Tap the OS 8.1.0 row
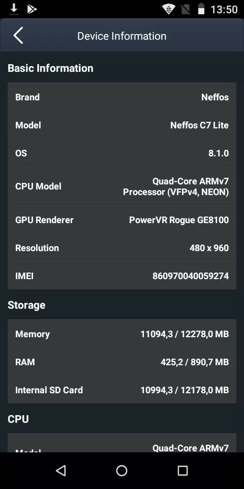The height and width of the screenshot is (489, 244). click(x=122, y=152)
